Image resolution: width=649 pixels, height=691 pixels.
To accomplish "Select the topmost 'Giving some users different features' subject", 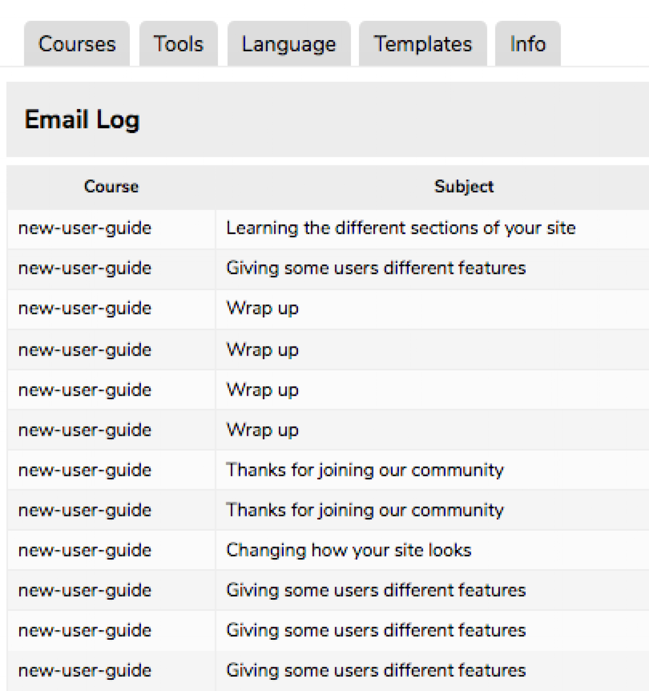I will [x=376, y=268].
